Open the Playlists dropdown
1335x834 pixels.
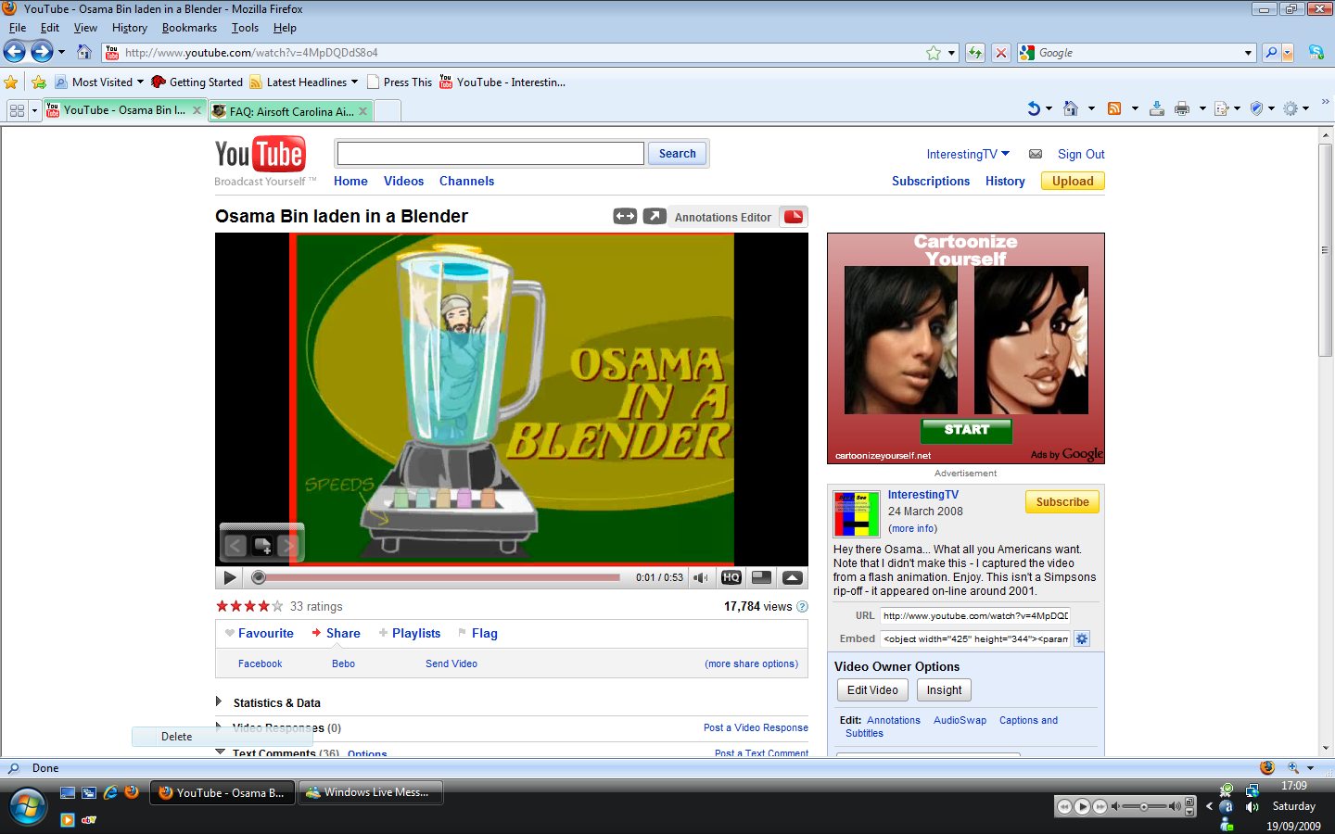[x=410, y=634]
